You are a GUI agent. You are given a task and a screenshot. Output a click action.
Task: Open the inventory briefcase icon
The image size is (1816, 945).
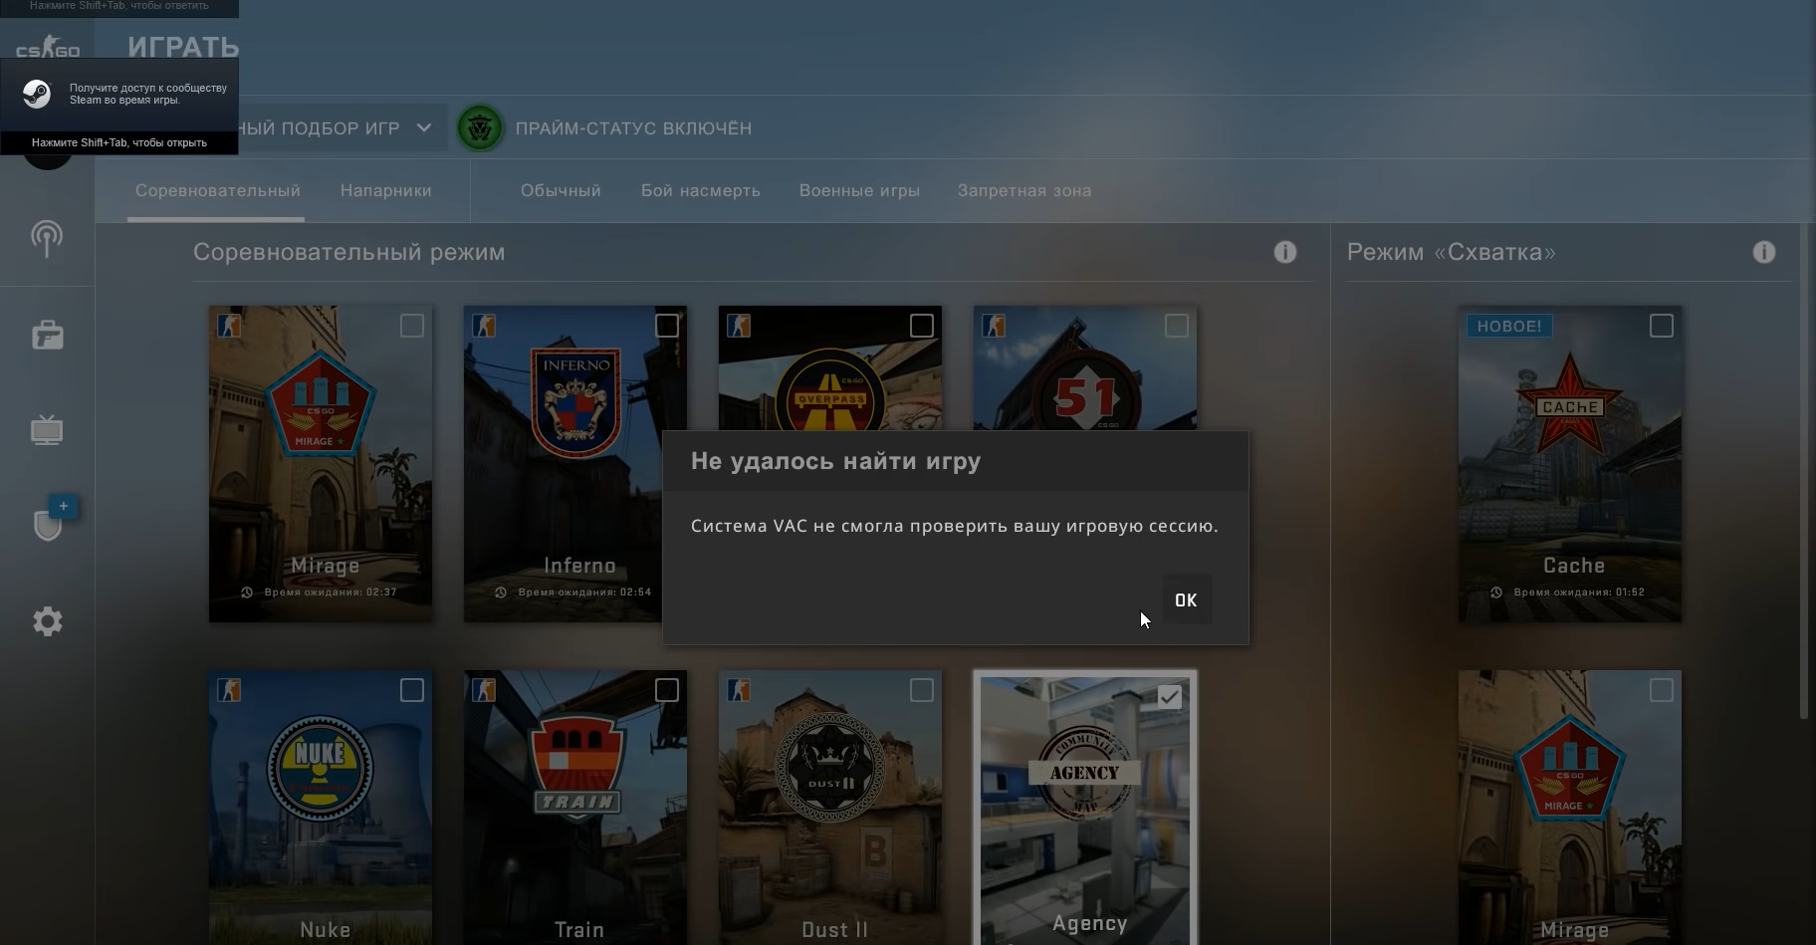[x=47, y=336]
